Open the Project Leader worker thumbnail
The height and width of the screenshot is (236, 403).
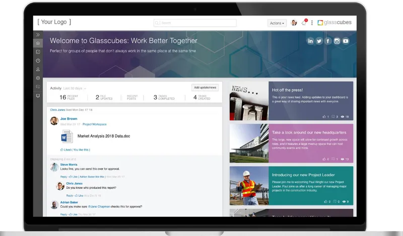[249, 186]
